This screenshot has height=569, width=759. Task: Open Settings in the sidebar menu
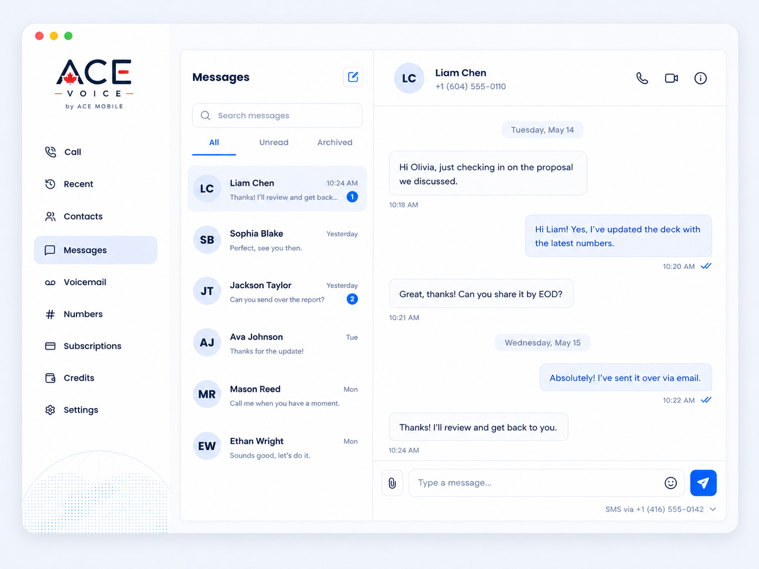pos(95,410)
